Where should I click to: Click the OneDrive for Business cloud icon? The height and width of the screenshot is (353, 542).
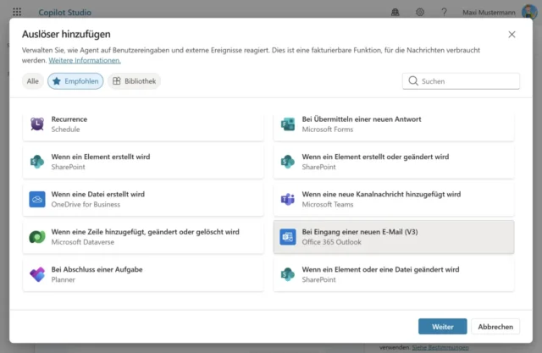(x=37, y=199)
